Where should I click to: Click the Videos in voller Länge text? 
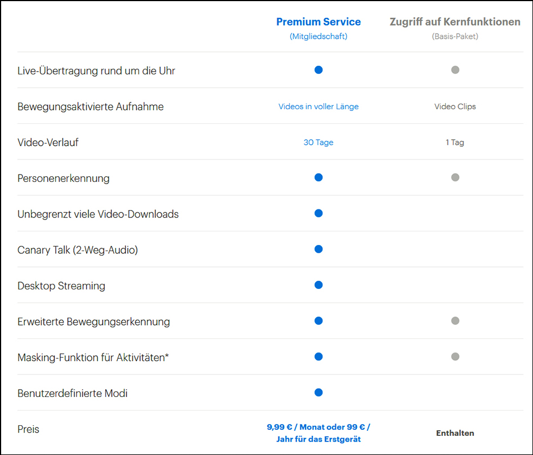(x=319, y=106)
